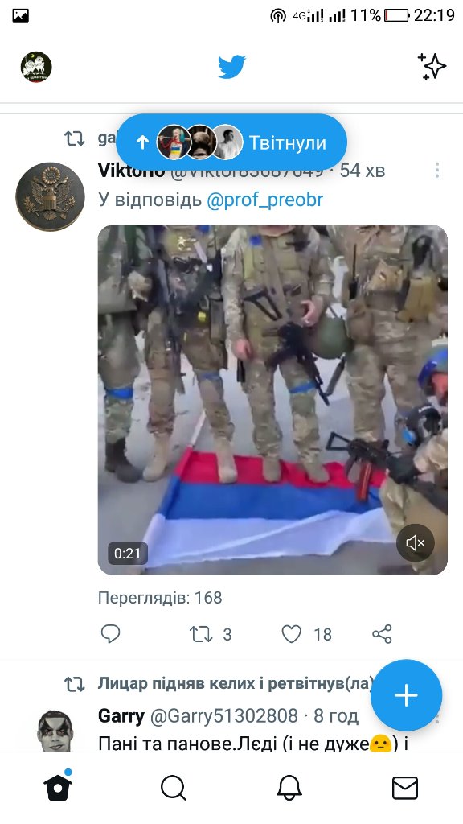Viewport: 463px width, 824px height.
Task: Open the profile avatar menu in the header
Action: (x=36, y=67)
